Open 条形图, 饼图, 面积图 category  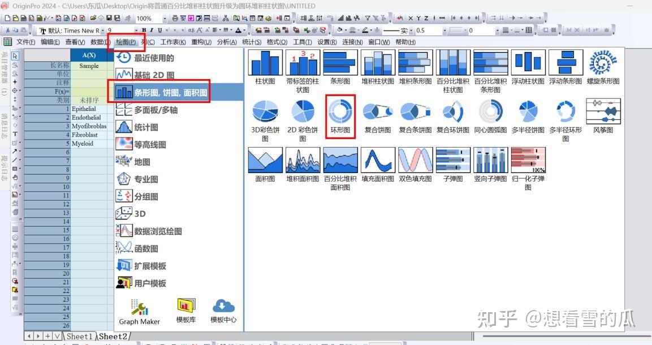click(178, 92)
